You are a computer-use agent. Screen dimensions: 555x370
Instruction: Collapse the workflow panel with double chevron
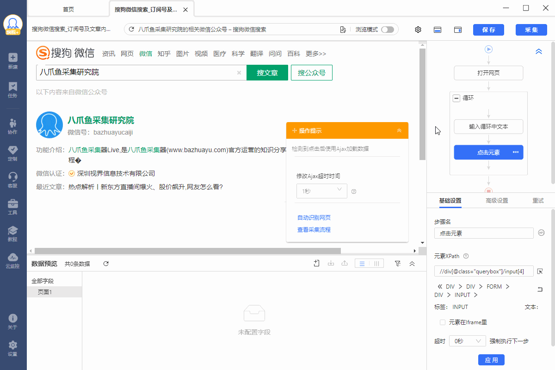coord(538,52)
